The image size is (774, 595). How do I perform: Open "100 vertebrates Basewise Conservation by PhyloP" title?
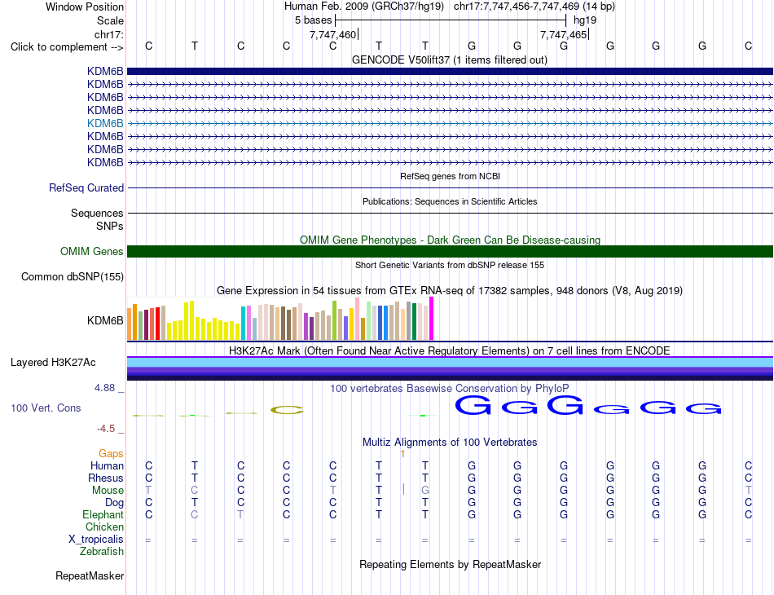tap(450, 389)
